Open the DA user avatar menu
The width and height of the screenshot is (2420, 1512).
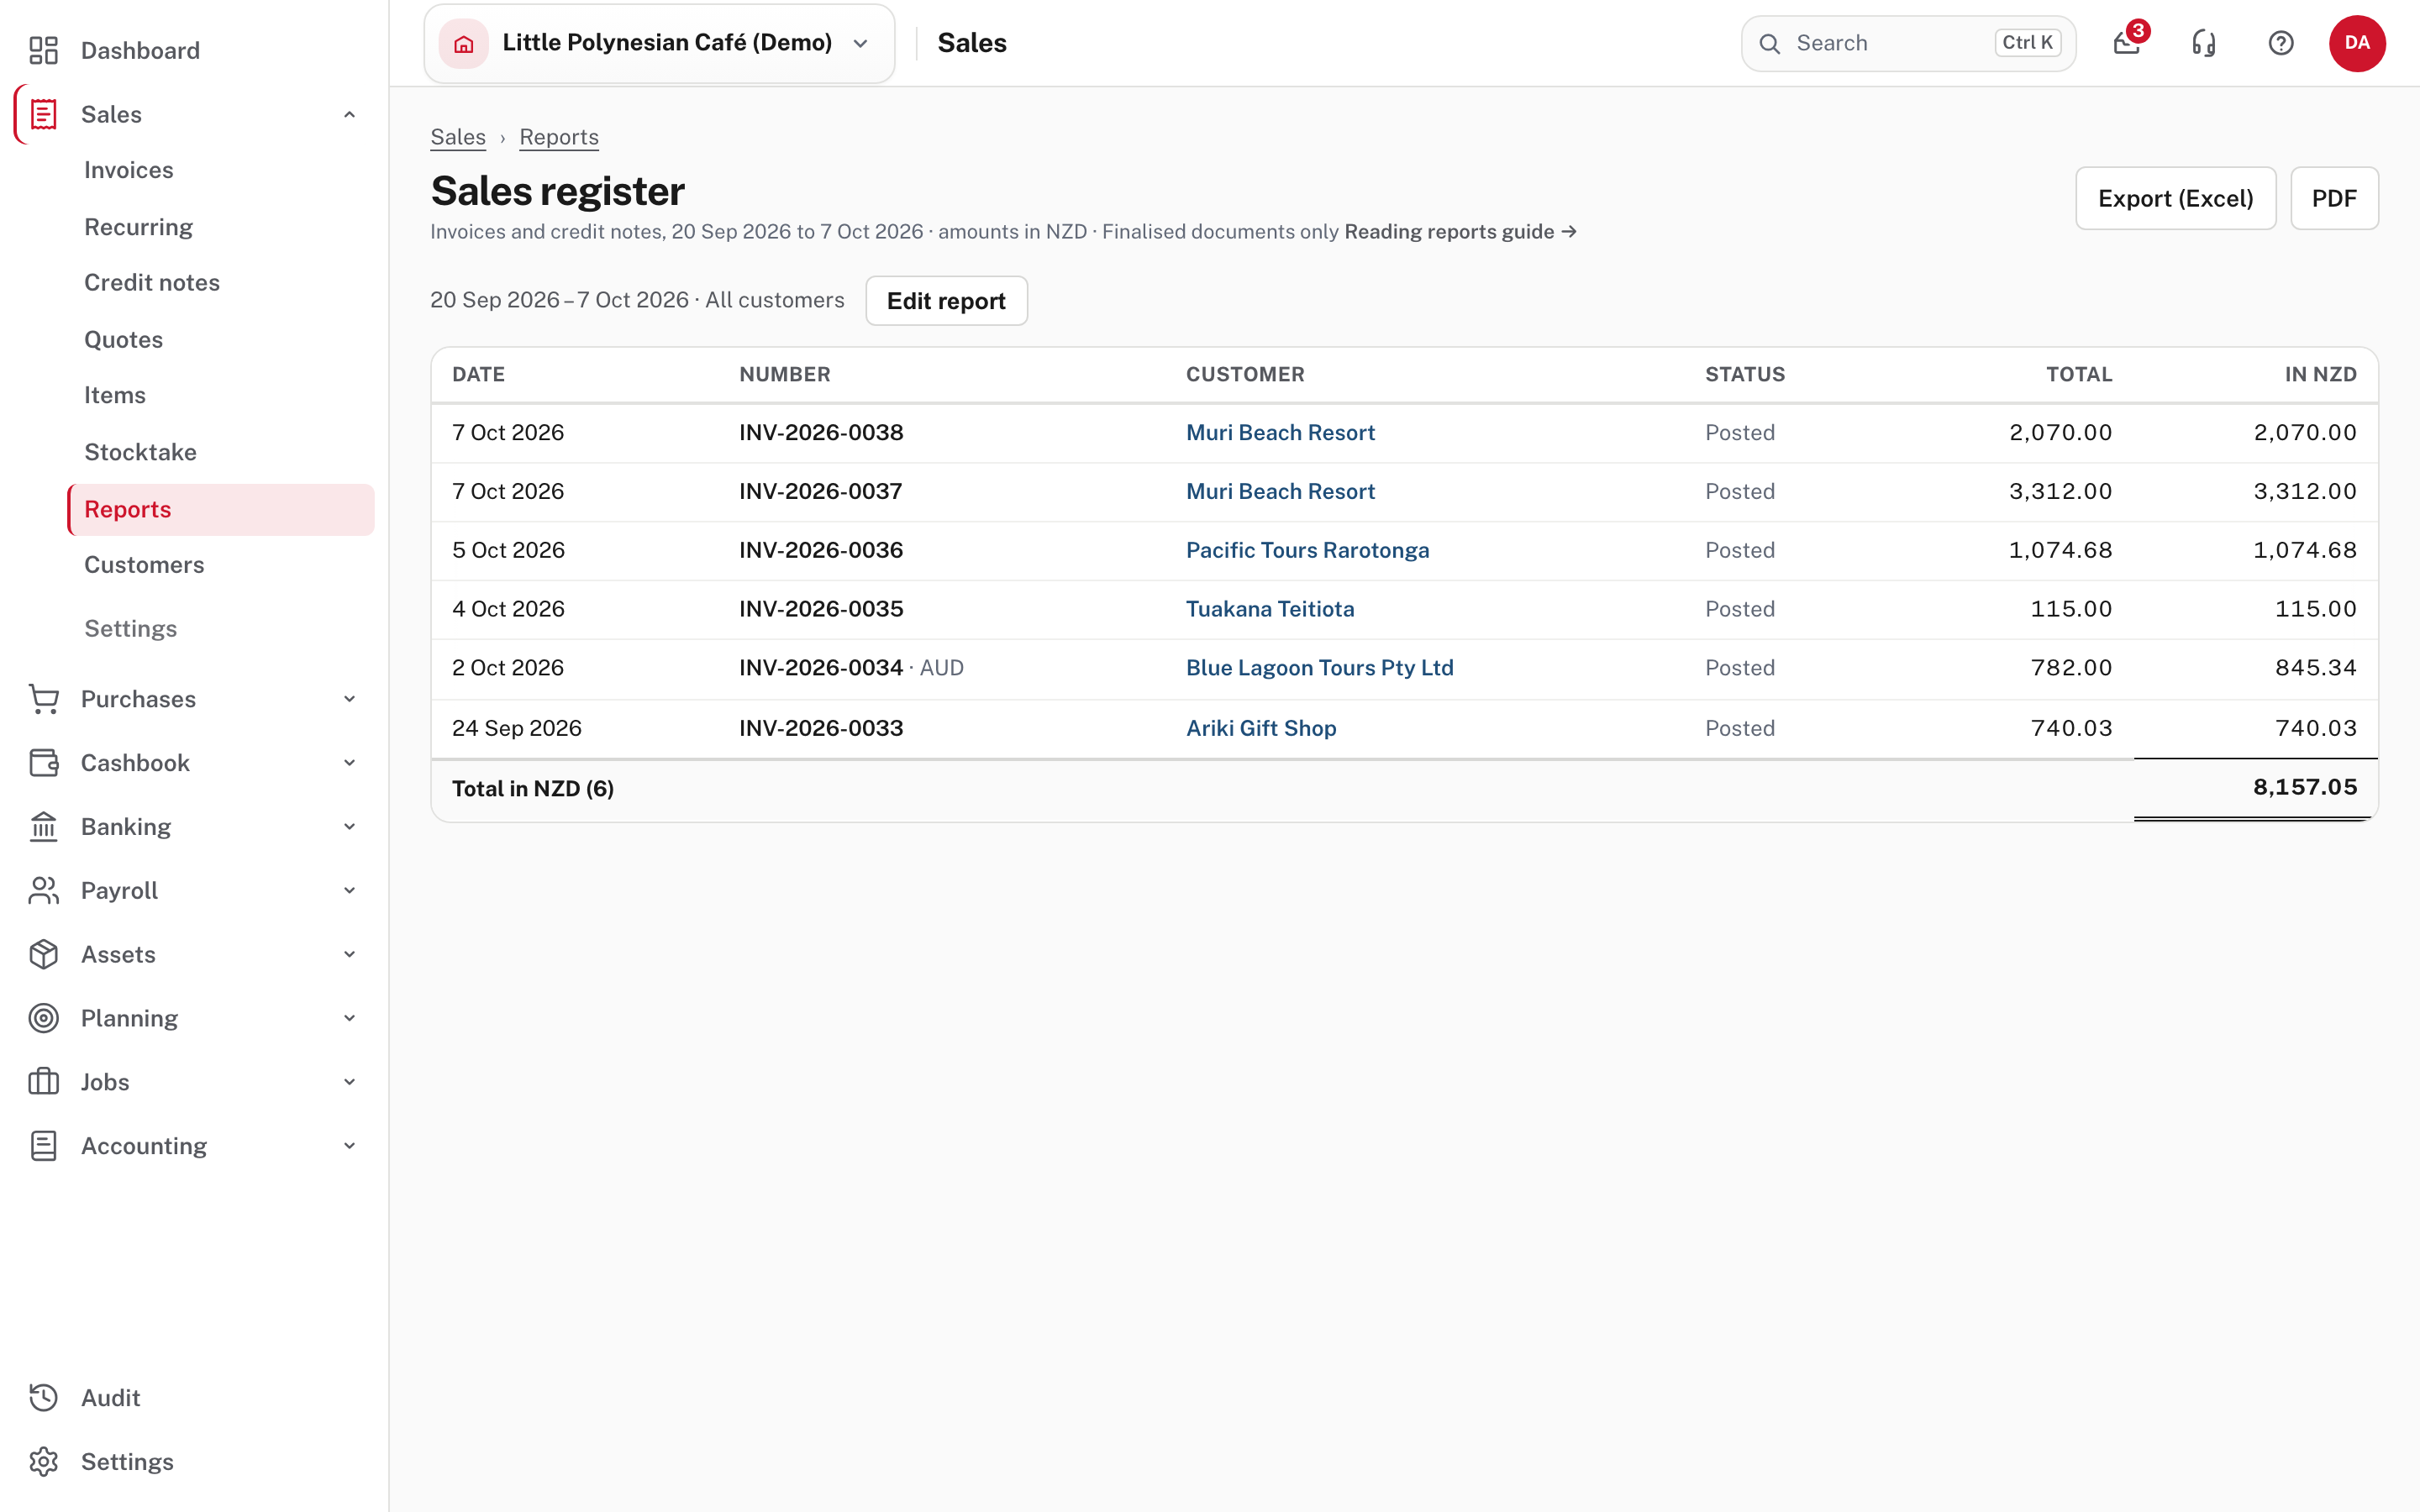(x=2357, y=43)
